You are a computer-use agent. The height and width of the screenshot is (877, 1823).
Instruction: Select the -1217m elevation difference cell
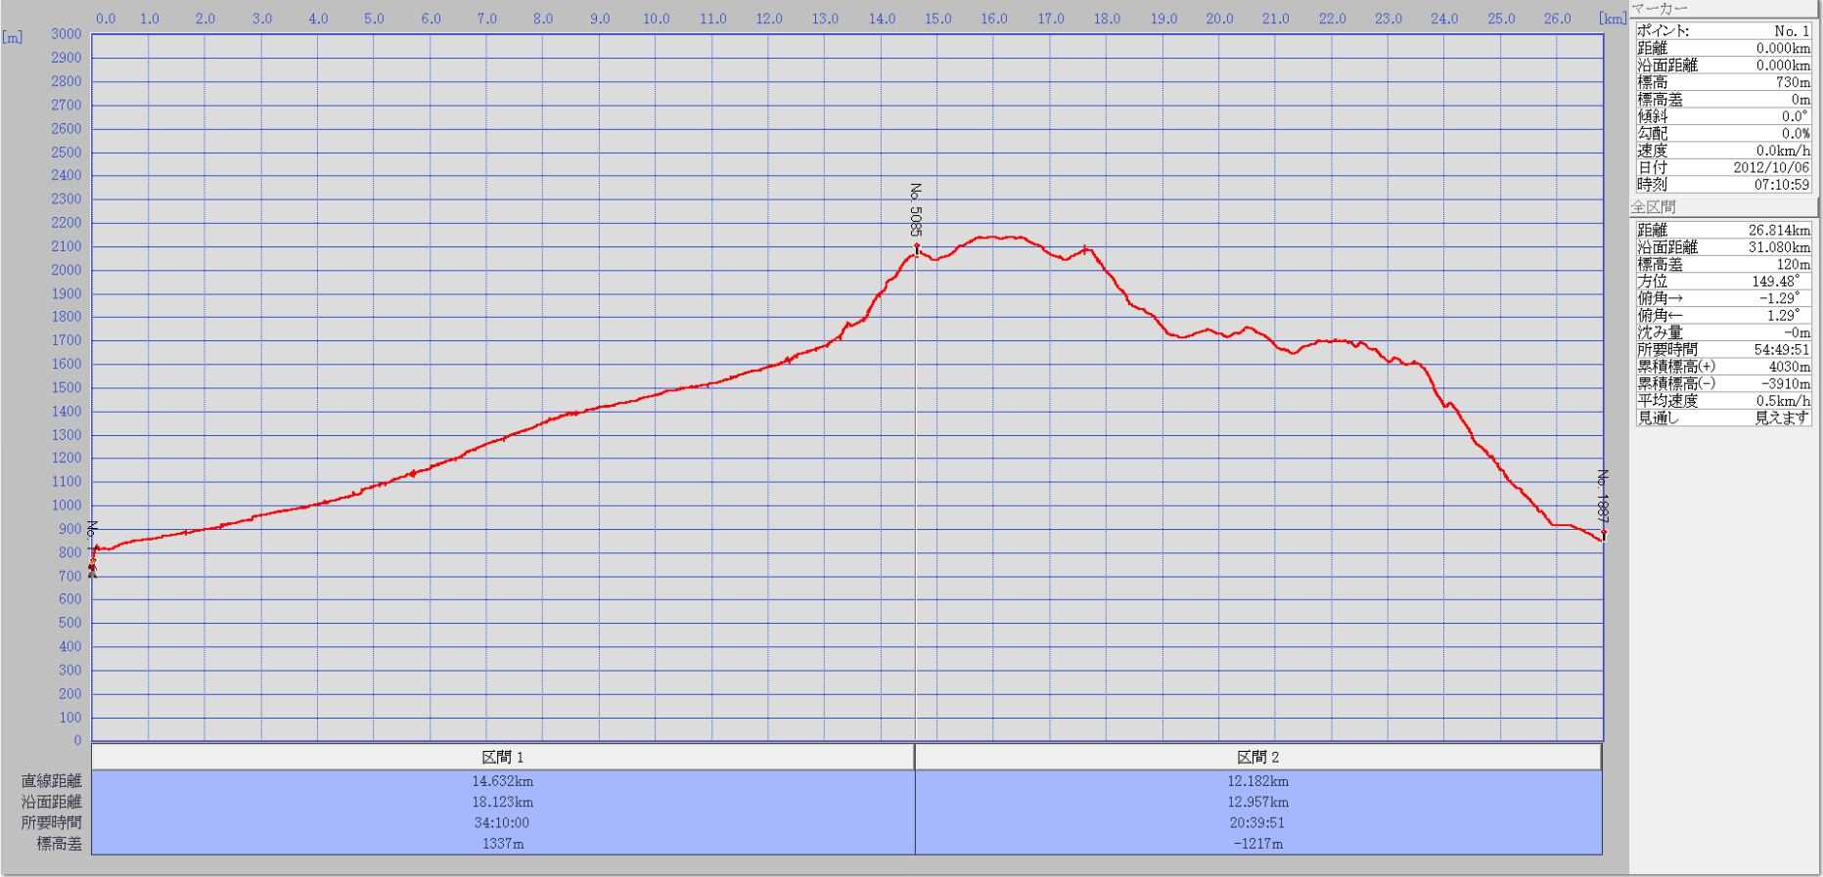(x=1258, y=843)
